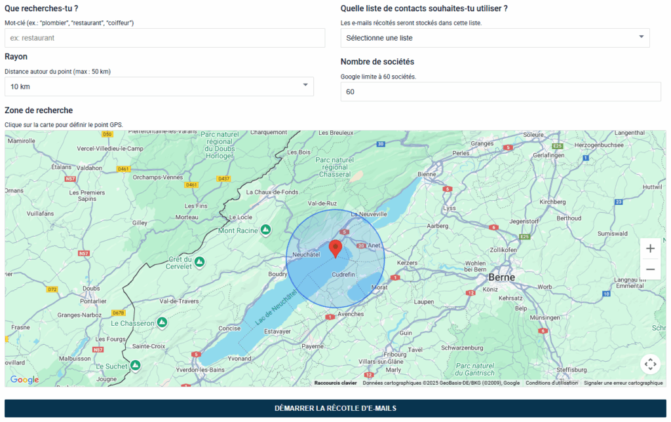Click the pan arrows control on the map
The height and width of the screenshot is (422, 671).
click(x=650, y=364)
